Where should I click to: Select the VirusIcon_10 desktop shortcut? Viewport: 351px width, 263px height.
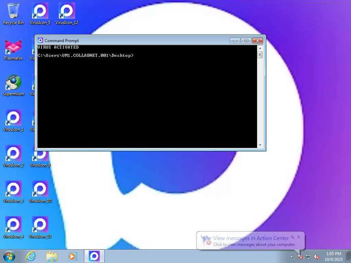(40, 192)
